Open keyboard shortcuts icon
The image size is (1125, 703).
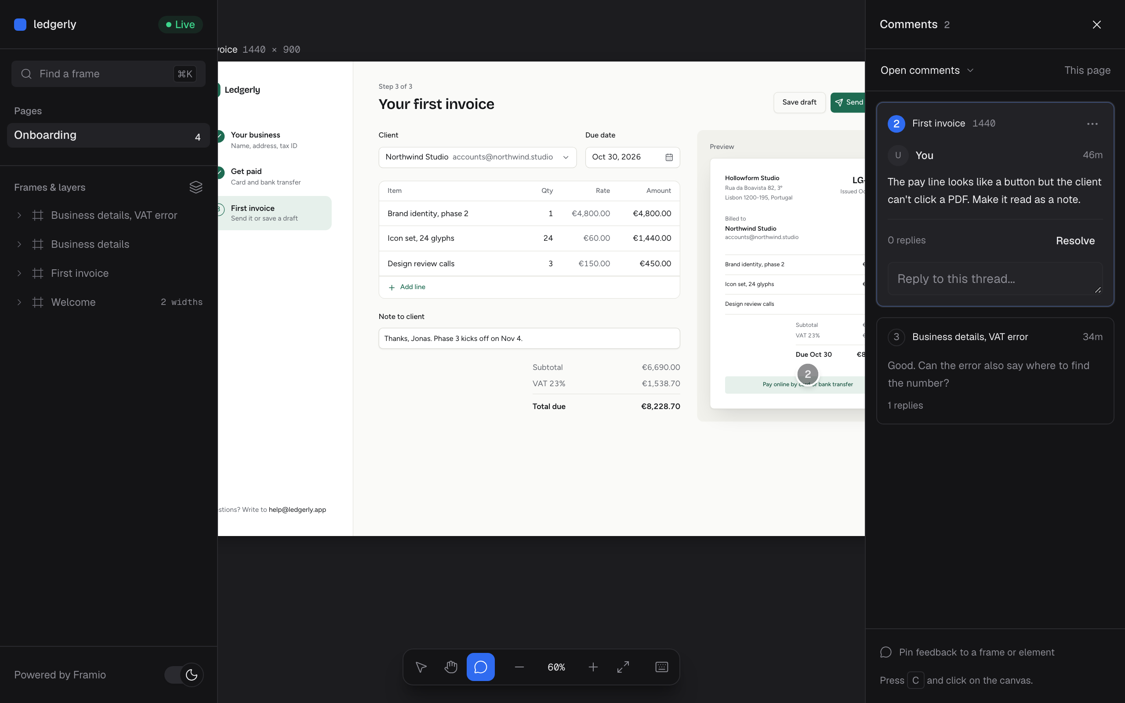661,667
